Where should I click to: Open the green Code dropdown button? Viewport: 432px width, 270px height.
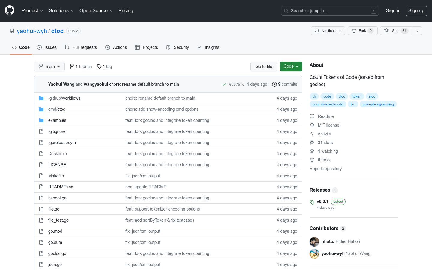291,67
